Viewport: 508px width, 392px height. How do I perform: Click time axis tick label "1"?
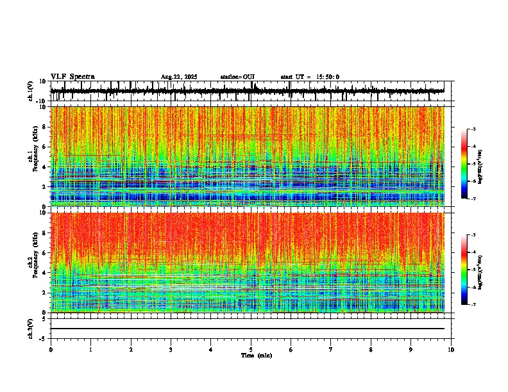[x=90, y=350]
